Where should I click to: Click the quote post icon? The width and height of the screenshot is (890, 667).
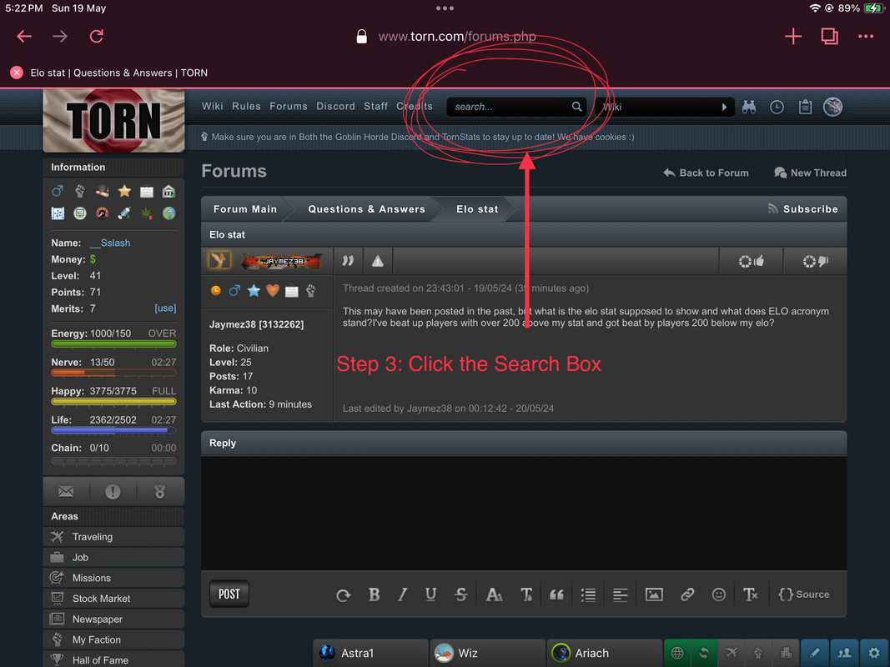coord(348,261)
